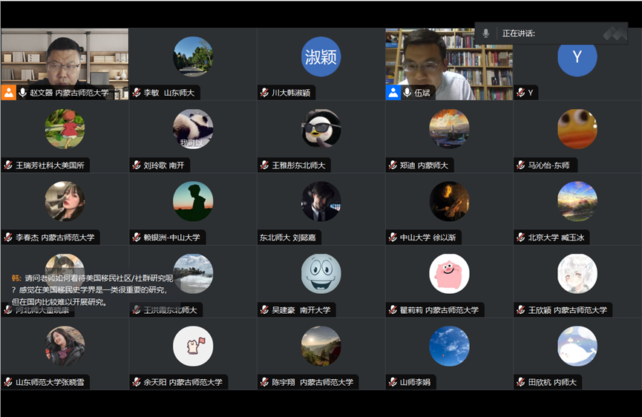Screen dimensions: 642x417
Task: Click the muted mic icon next to 吴建豪 南开大学
Action: coord(265,309)
